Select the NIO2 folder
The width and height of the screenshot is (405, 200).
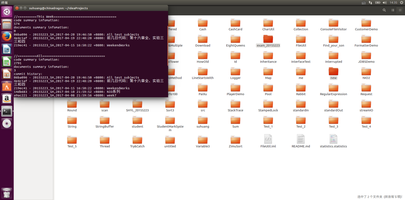(x=366, y=74)
